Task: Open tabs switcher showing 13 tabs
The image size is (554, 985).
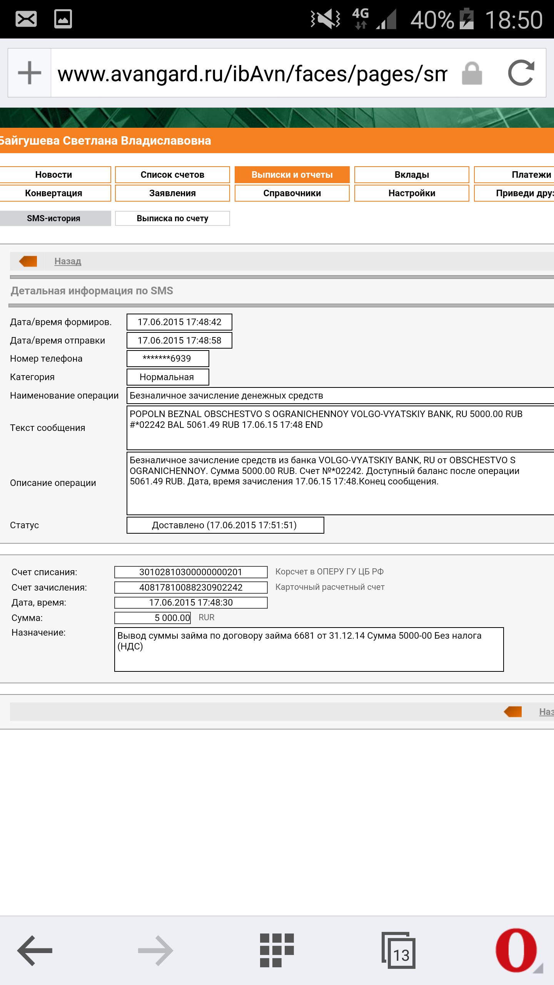Action: coord(398,950)
